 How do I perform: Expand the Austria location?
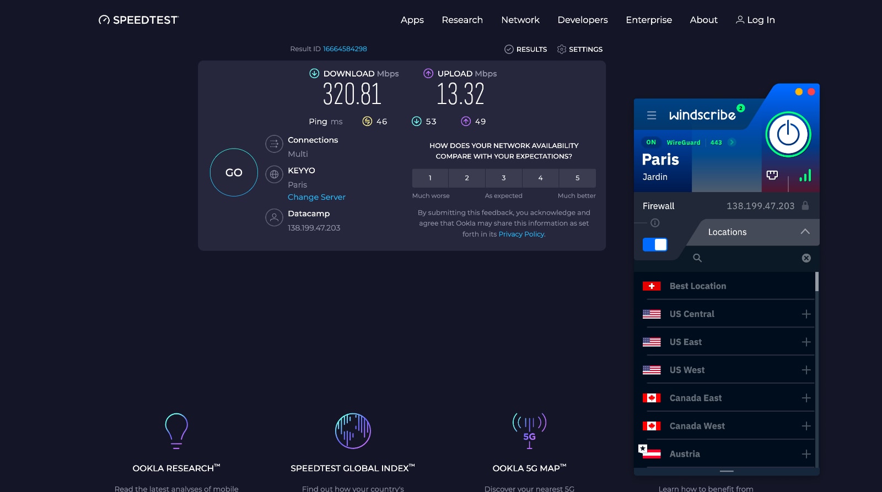point(806,454)
